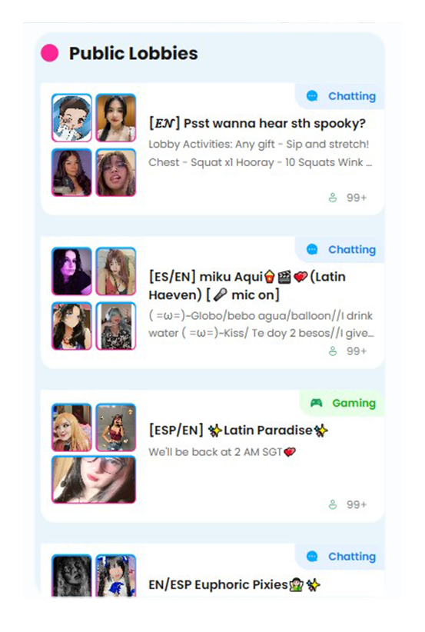The width and height of the screenshot is (425, 632).
Task: Click the chat bubble icon on the Euphoric Pixies lobby
Action: [312, 556]
